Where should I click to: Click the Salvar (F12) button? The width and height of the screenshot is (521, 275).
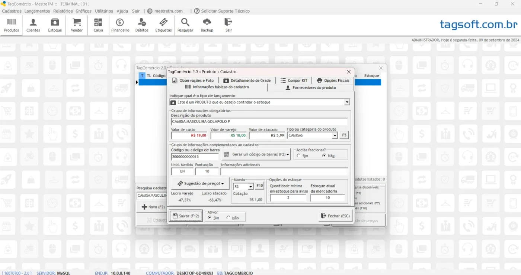pyautogui.click(x=186, y=216)
